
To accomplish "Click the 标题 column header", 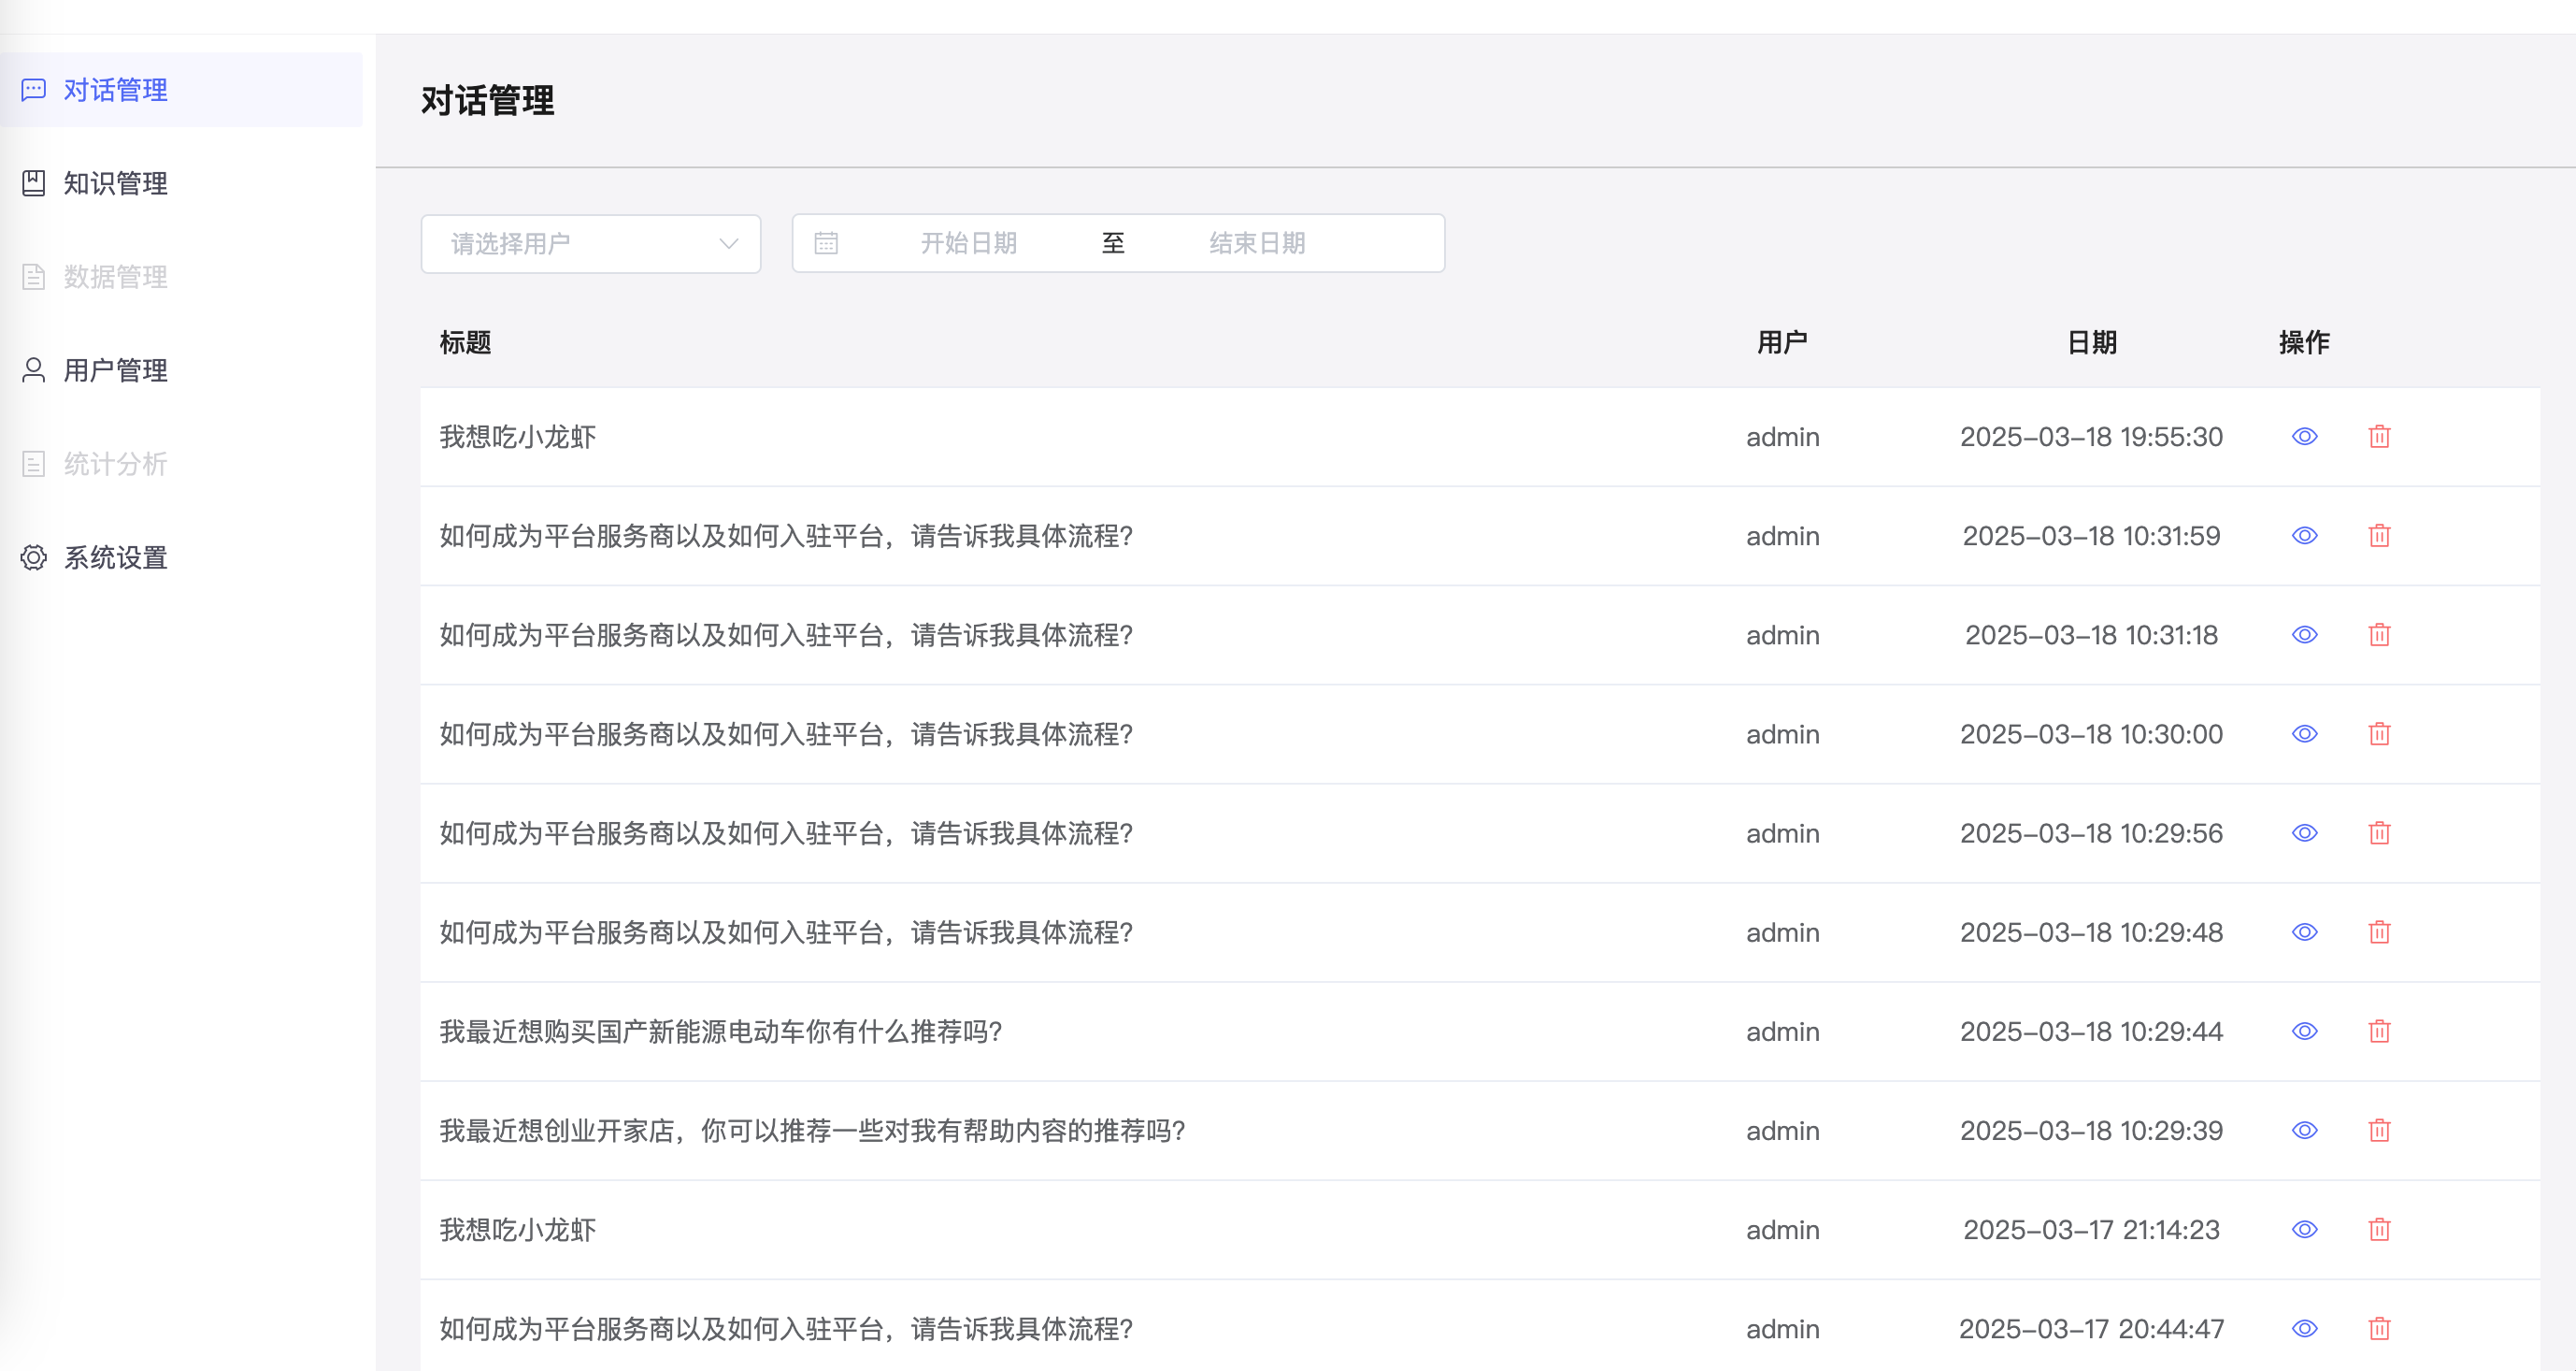I will pos(465,342).
